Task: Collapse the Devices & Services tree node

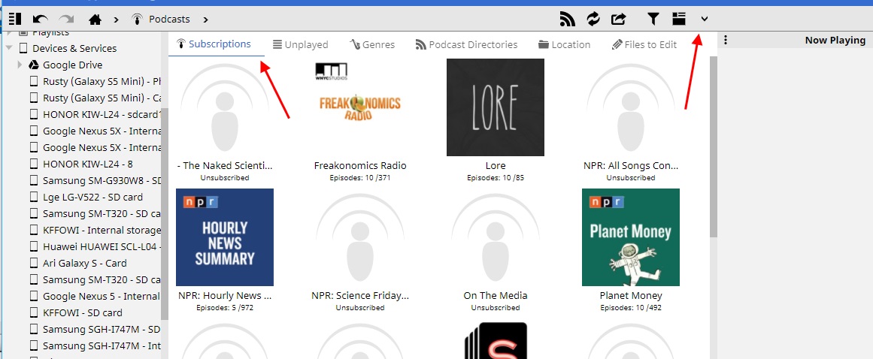Action: click(9, 48)
